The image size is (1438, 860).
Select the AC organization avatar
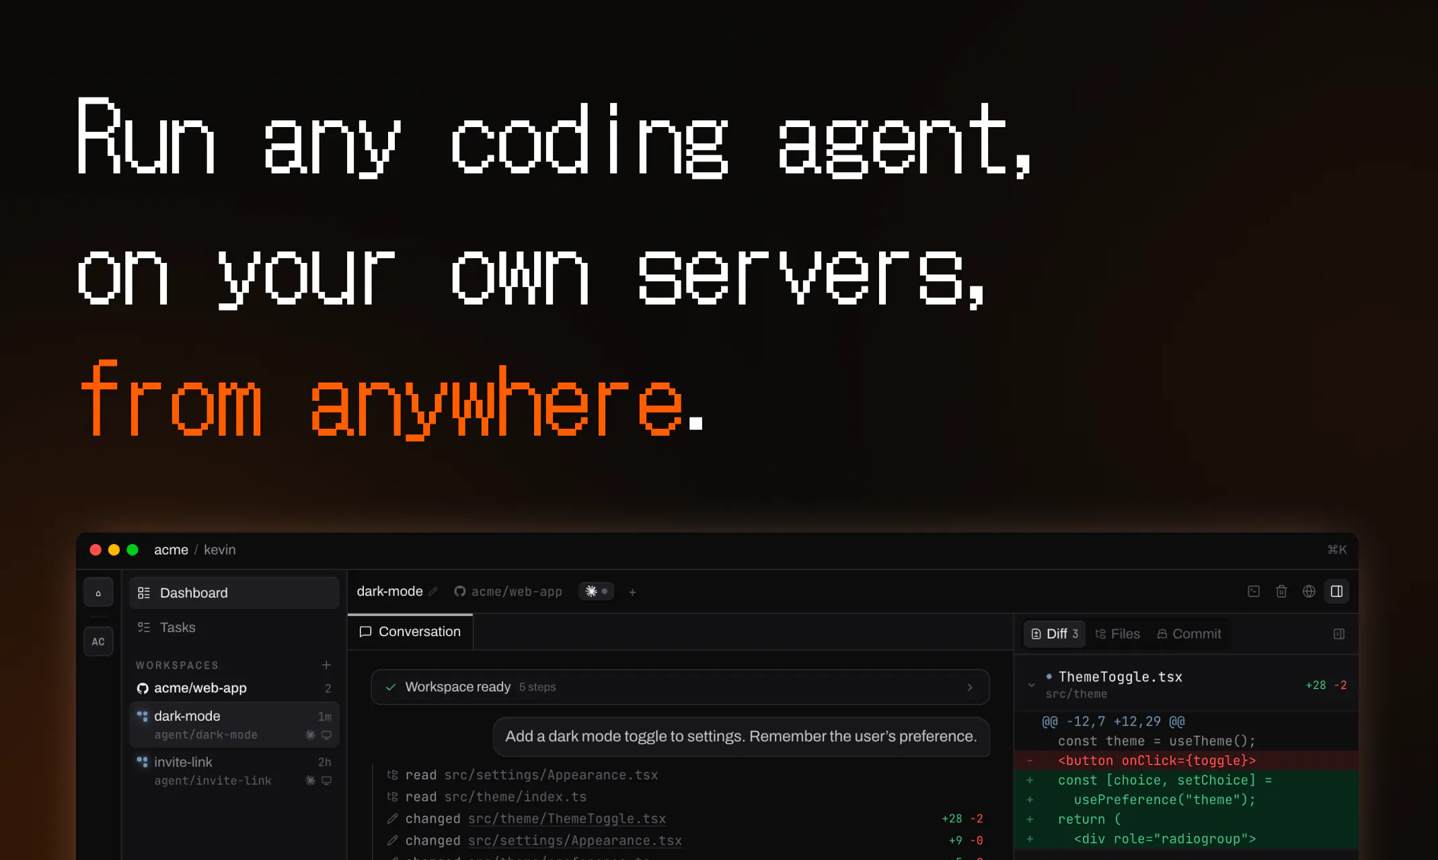pyautogui.click(x=98, y=641)
